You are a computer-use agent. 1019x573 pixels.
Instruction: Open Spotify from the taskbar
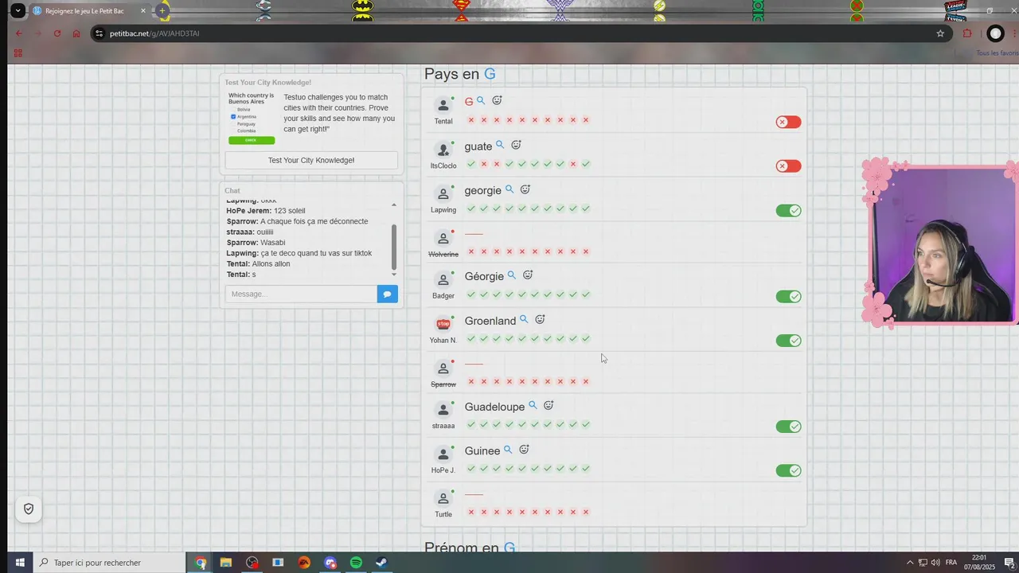click(x=356, y=563)
